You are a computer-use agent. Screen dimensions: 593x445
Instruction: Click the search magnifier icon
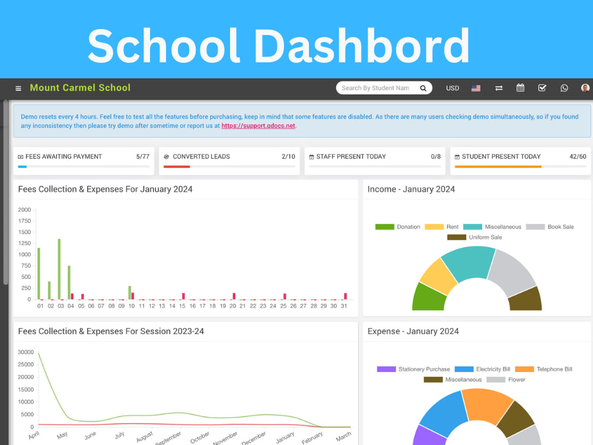[x=423, y=88]
